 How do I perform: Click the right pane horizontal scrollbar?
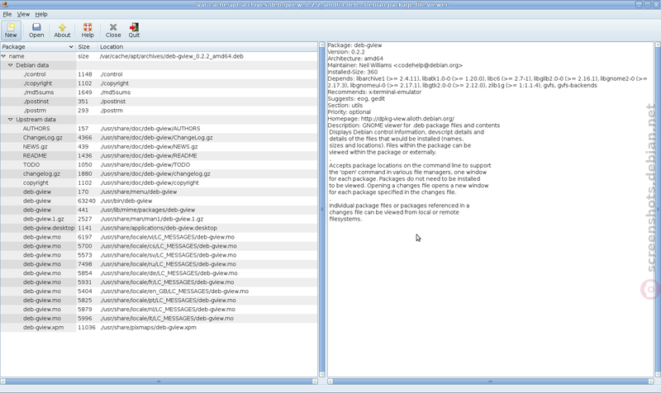point(490,381)
